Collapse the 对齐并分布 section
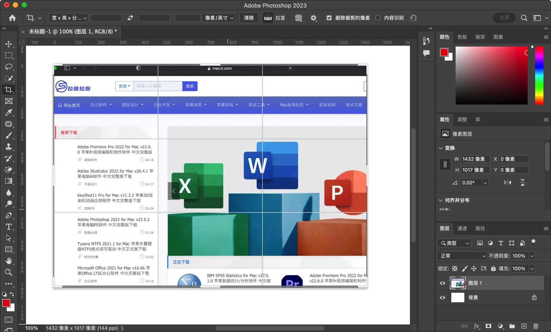The image size is (551, 332). pyautogui.click(x=441, y=200)
